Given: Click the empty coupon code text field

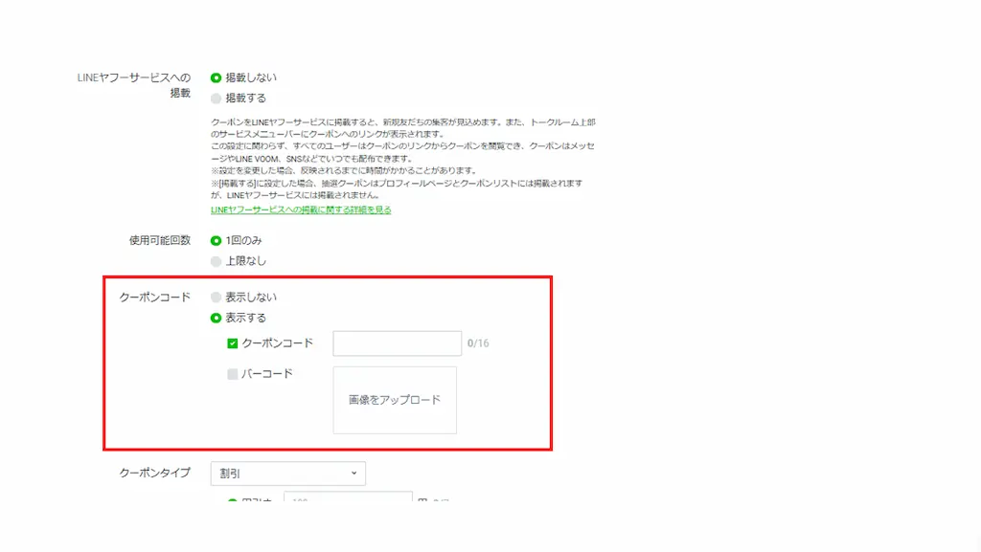Looking at the screenshot, I should click(397, 342).
